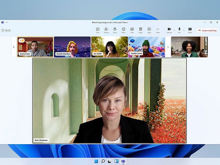Open the Apps panel
The image size is (220, 165).
[x=149, y=30]
